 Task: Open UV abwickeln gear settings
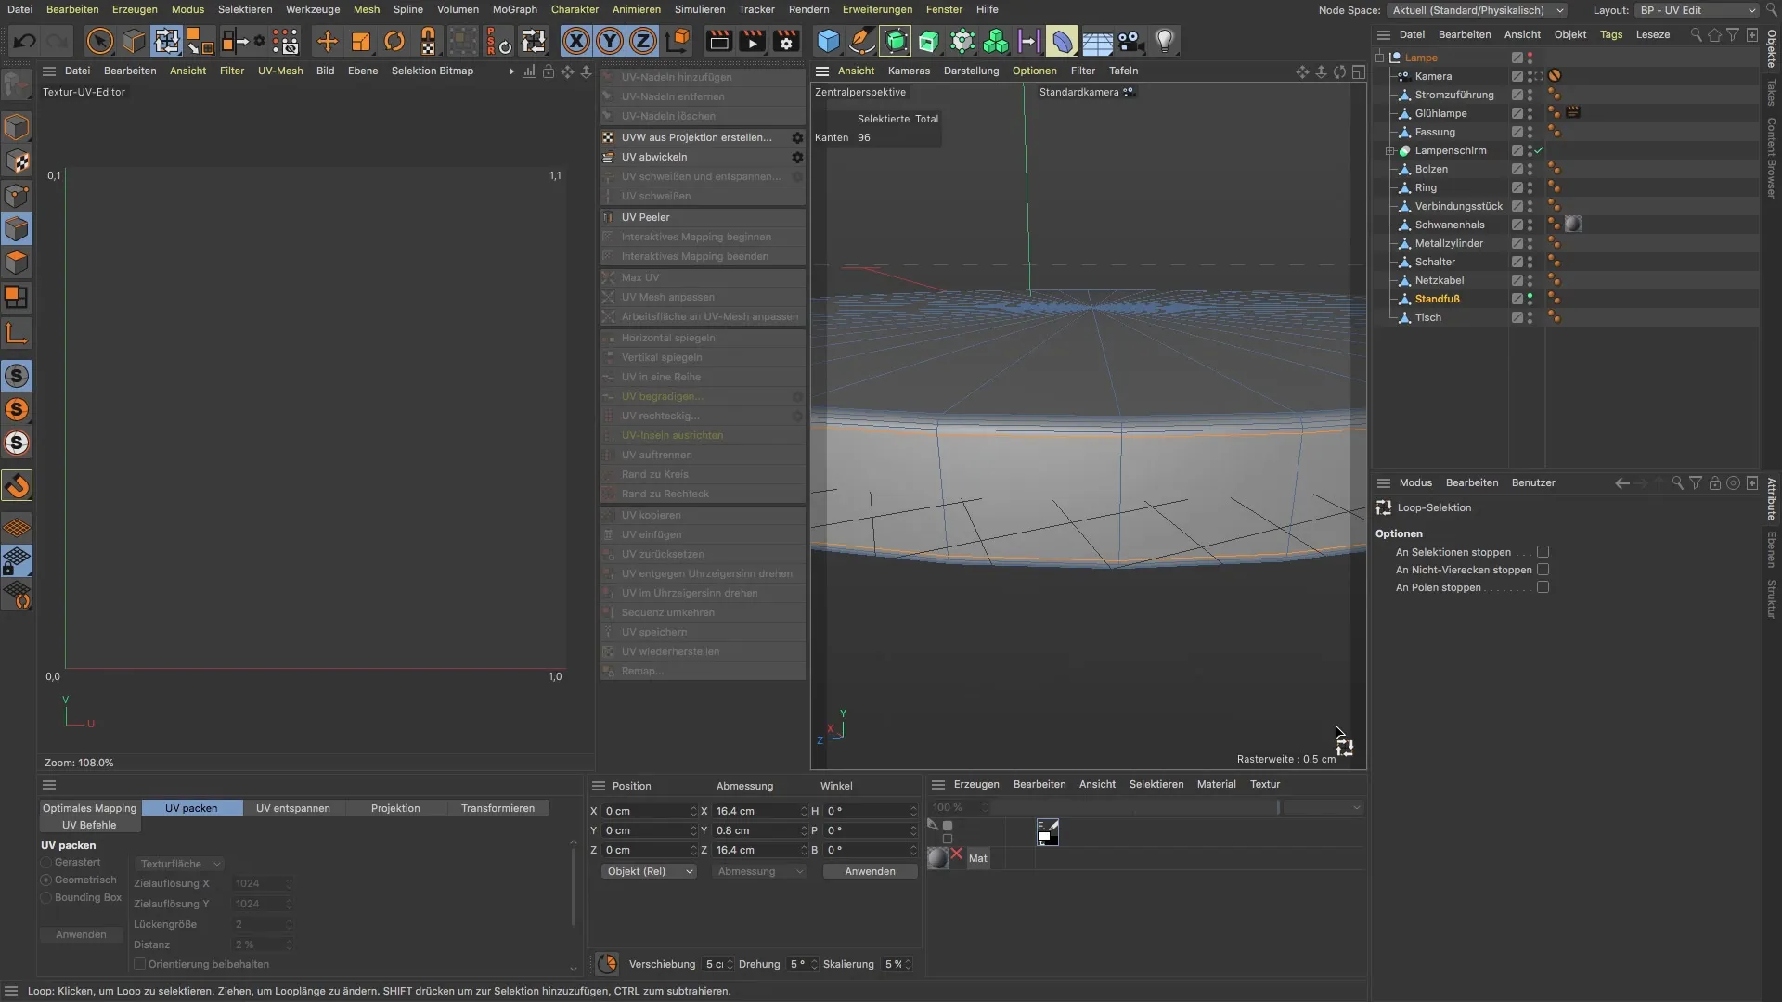tap(797, 157)
